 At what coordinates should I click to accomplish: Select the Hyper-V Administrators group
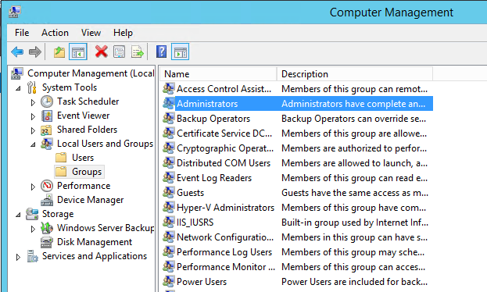225,207
